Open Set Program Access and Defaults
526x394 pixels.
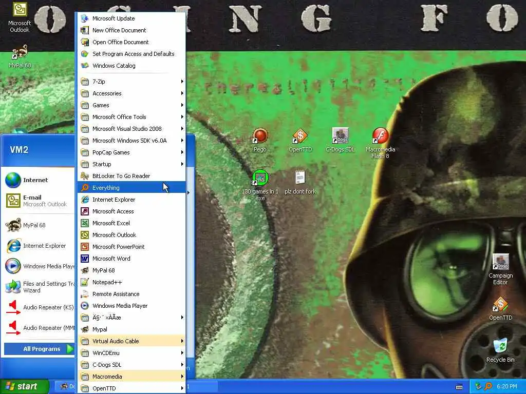[x=131, y=53]
